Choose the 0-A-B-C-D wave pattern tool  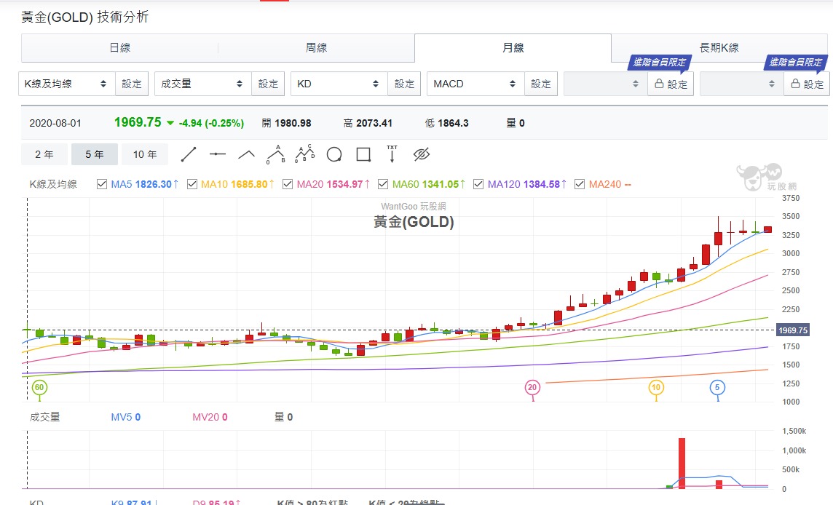pos(305,154)
